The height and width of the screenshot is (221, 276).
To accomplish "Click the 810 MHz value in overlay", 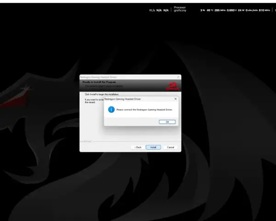I will click(264, 10).
